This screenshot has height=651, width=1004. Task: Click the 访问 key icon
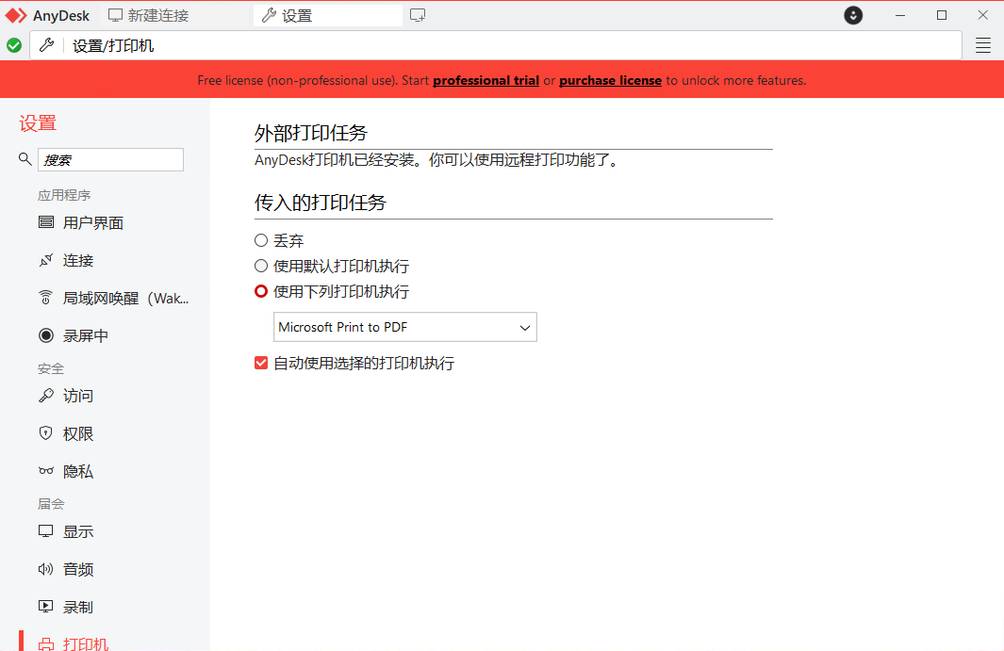point(46,396)
